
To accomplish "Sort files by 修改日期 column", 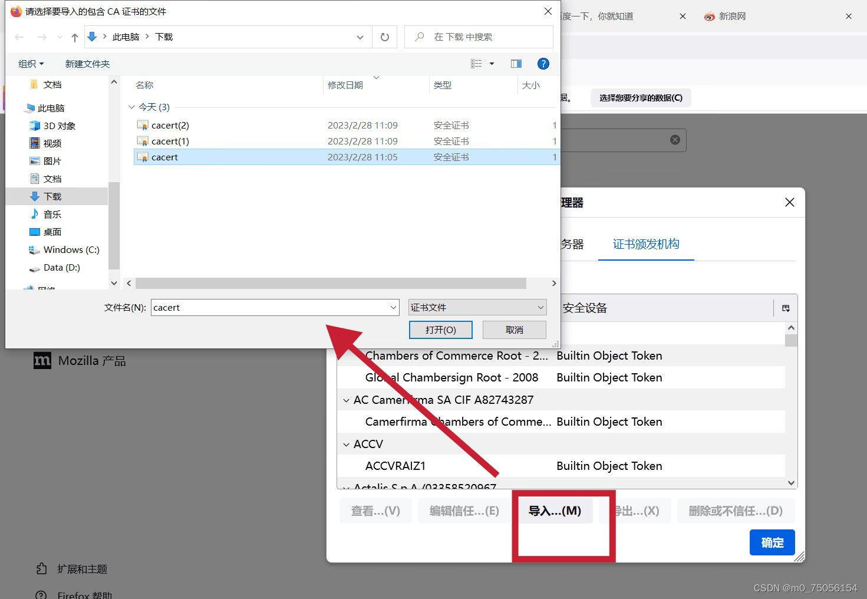I will click(x=345, y=85).
